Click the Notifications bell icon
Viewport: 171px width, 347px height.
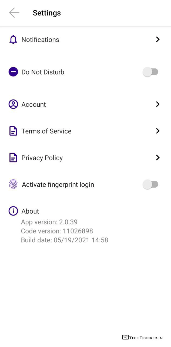pos(13,40)
